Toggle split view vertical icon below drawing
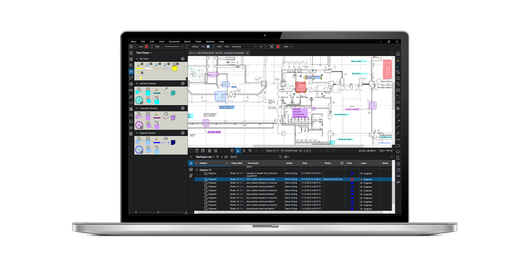530x265 pixels. pyautogui.click(x=197, y=151)
